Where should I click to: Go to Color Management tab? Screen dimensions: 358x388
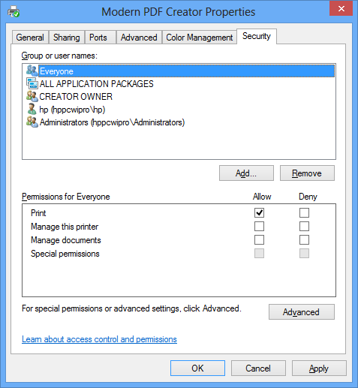pyautogui.click(x=200, y=38)
